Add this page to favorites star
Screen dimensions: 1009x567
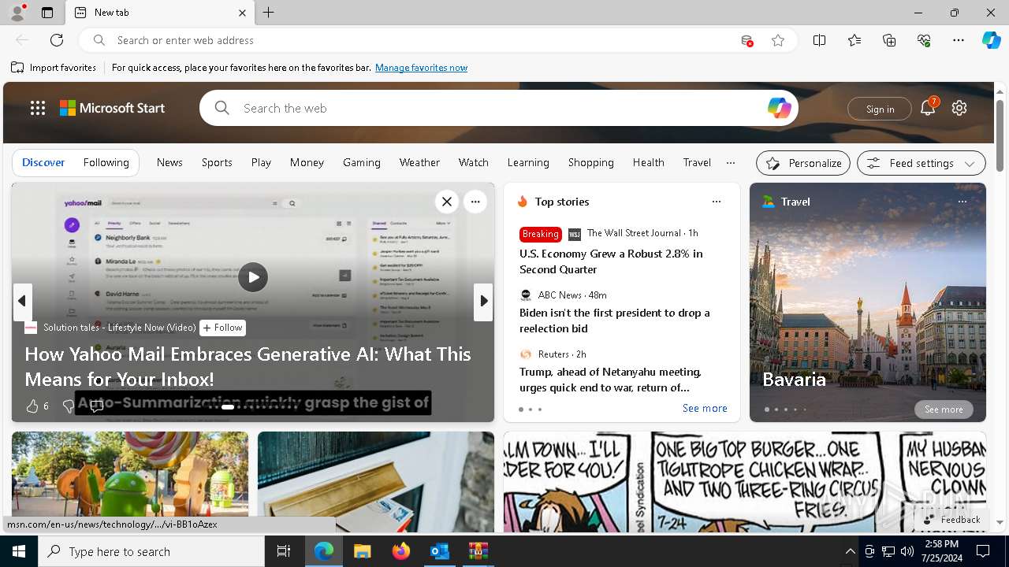(x=778, y=40)
